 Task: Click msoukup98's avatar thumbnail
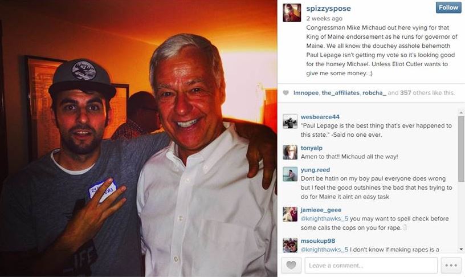pyautogui.click(x=290, y=245)
